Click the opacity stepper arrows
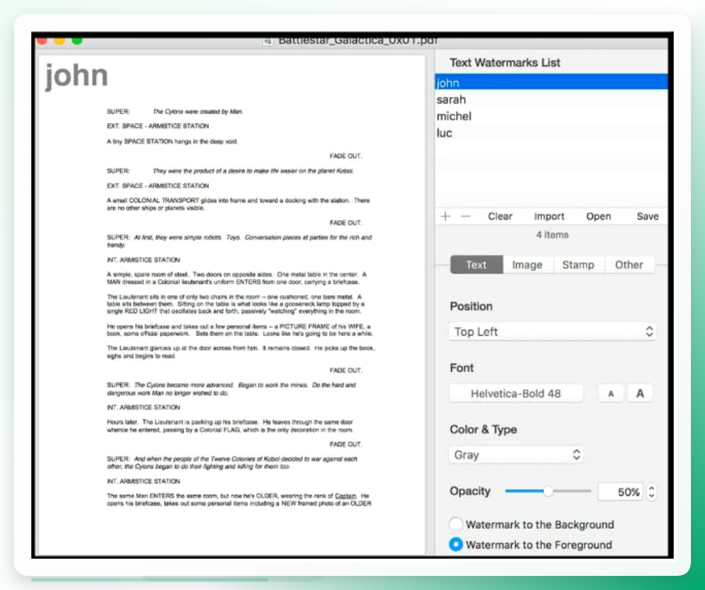705x590 pixels. pyautogui.click(x=651, y=492)
